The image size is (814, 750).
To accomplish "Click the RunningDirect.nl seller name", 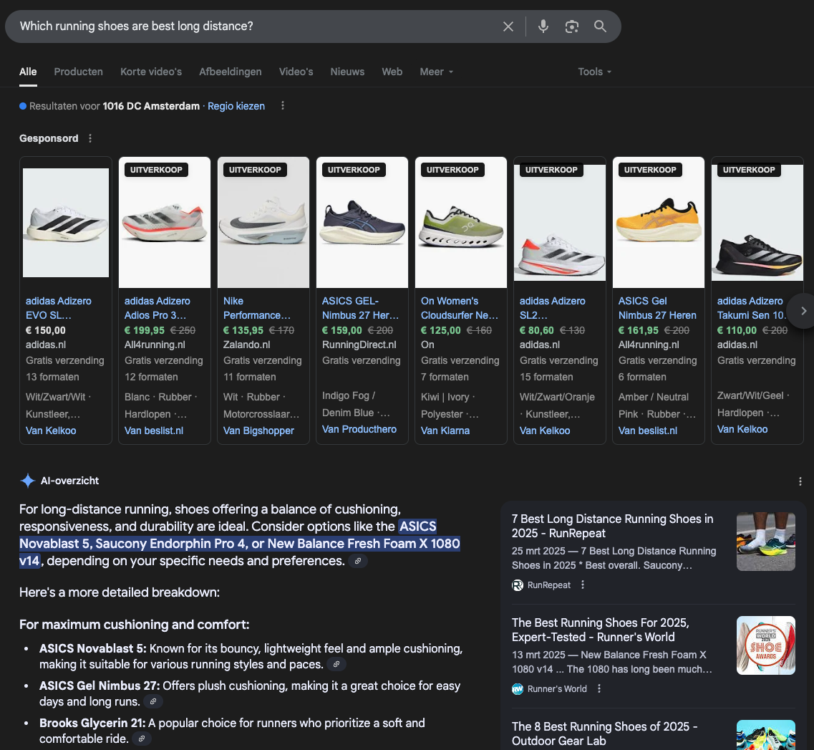I will tap(359, 345).
